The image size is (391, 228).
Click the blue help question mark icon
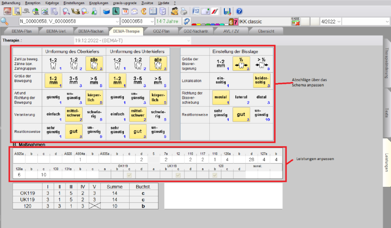tap(239, 11)
